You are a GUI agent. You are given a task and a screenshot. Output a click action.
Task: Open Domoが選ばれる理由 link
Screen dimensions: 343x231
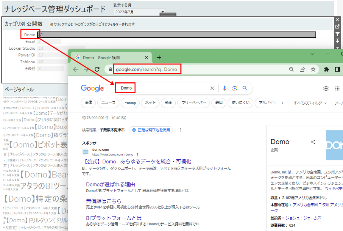(110, 185)
